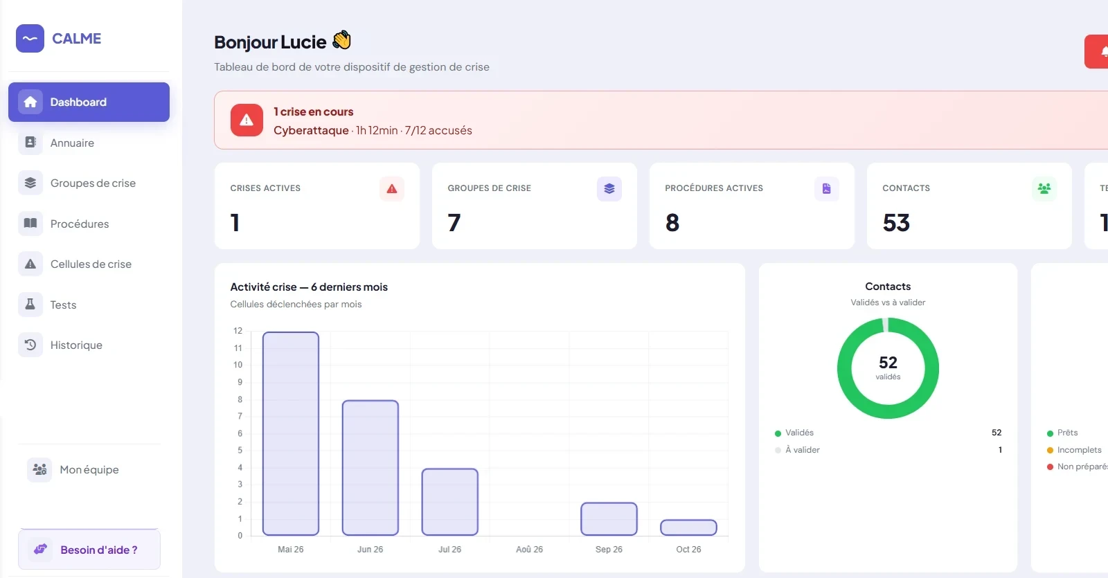Viewport: 1108px width, 578px height.
Task: Click the Procédures book icon
Action: click(x=30, y=224)
